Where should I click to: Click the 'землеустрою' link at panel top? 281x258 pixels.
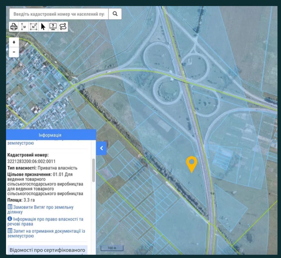pyautogui.click(x=21, y=143)
